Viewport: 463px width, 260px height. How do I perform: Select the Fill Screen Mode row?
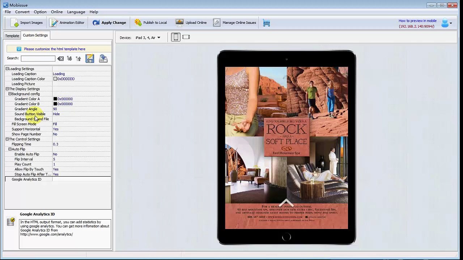[58, 124]
